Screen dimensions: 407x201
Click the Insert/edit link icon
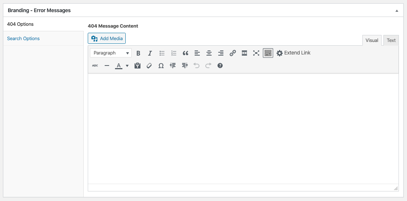point(233,53)
